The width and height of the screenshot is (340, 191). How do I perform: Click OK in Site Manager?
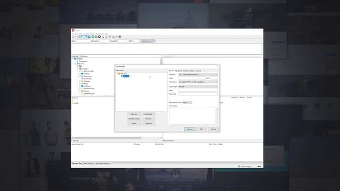coord(201,129)
